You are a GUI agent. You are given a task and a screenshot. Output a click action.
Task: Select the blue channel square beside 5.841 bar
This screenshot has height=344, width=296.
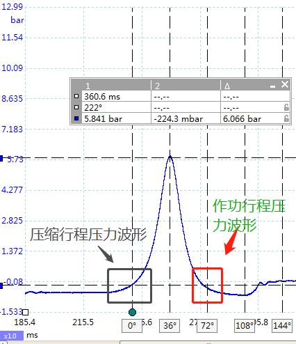pos(76,118)
